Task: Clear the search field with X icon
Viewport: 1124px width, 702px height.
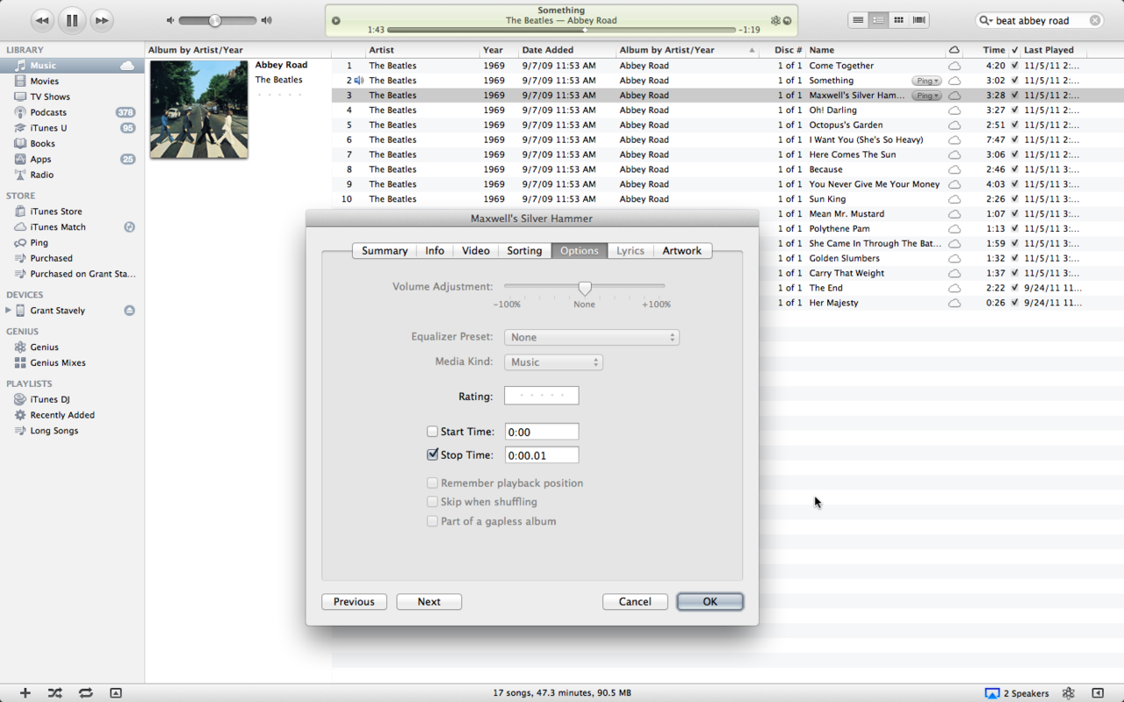Action: pos(1095,20)
